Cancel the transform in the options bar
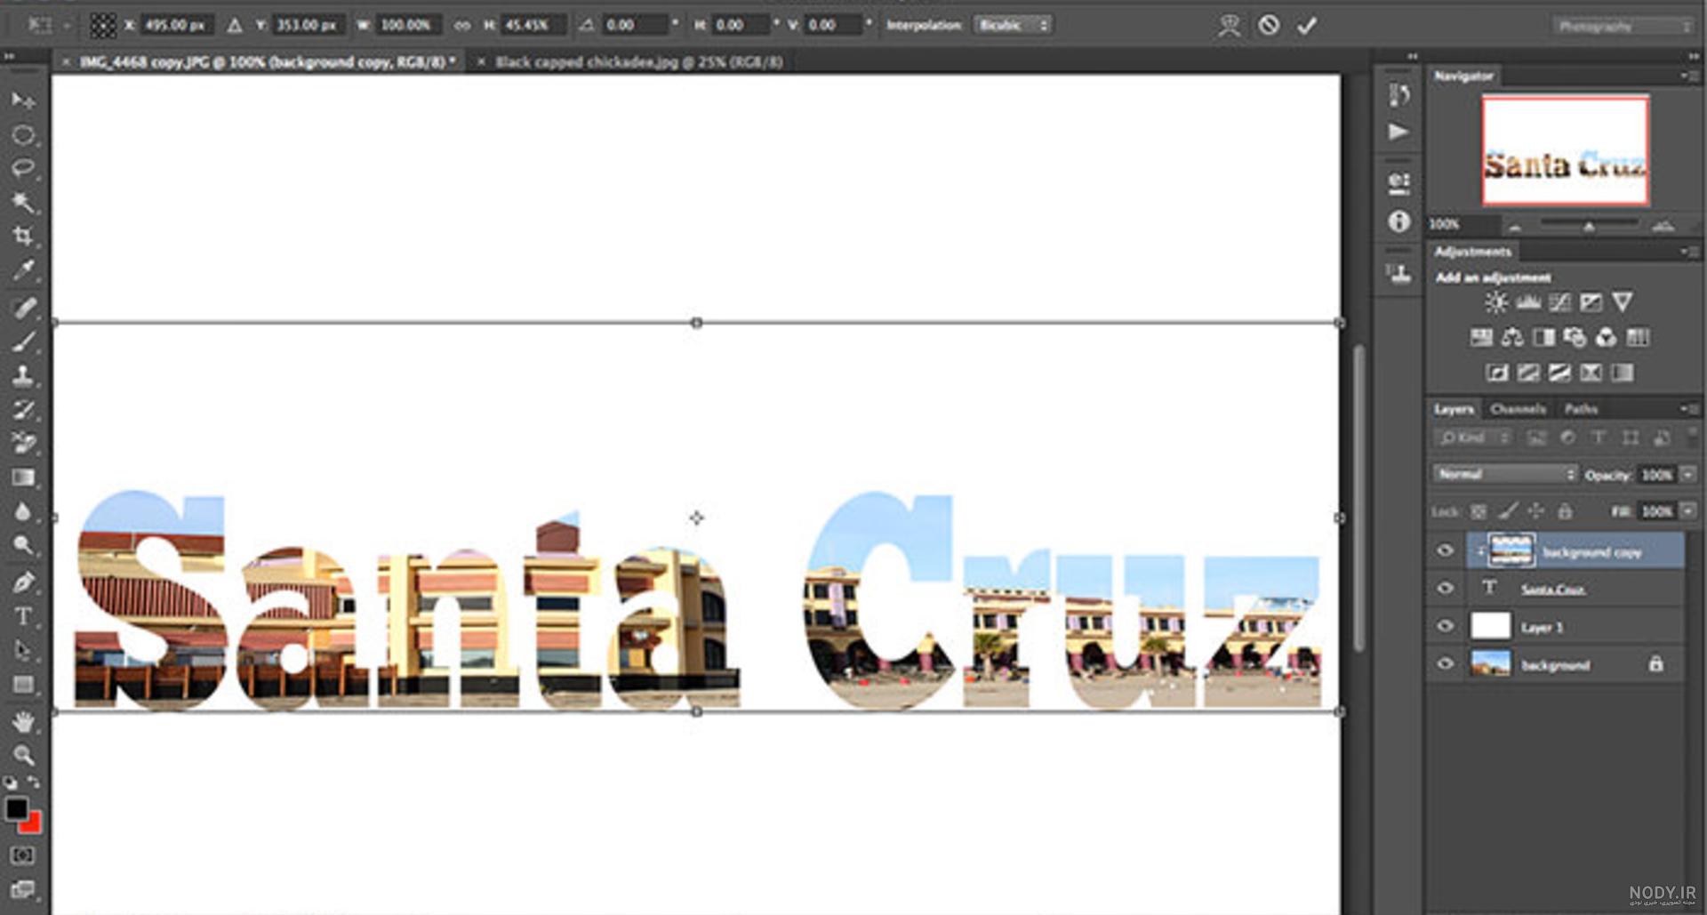The height and width of the screenshot is (915, 1707). [x=1269, y=26]
